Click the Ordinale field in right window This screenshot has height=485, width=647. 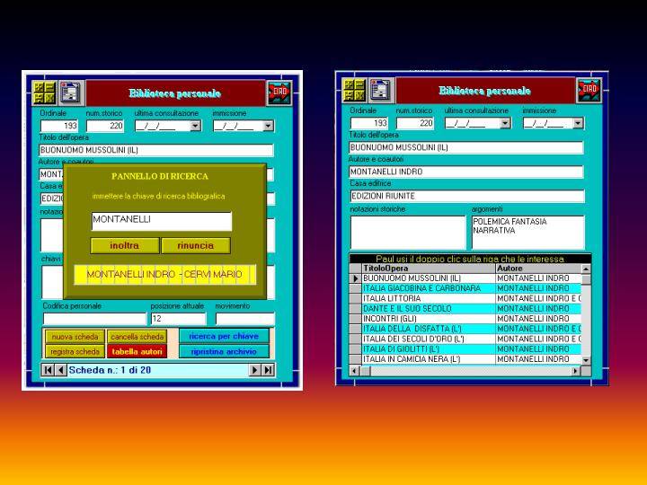coord(369,123)
